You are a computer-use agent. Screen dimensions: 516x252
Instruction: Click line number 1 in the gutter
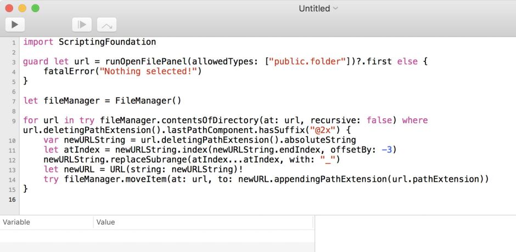[x=13, y=42]
